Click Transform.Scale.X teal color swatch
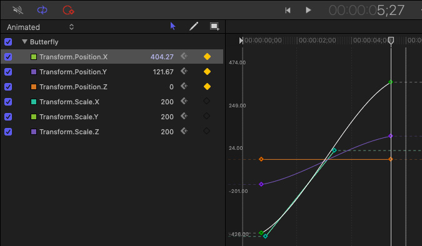The width and height of the screenshot is (422, 246). [34, 102]
